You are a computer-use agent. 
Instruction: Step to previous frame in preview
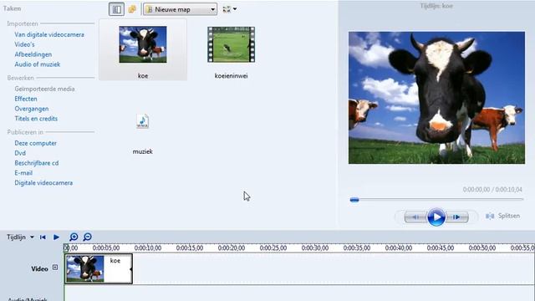point(415,217)
